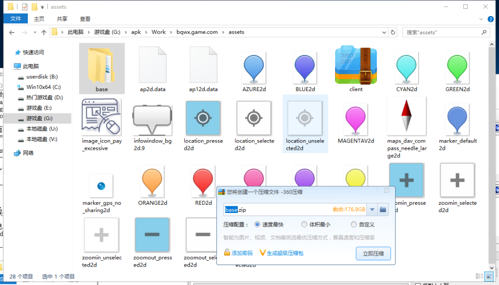
Task: Select the zoomin_pressed2d plus icon
Action: pyautogui.click(x=406, y=180)
